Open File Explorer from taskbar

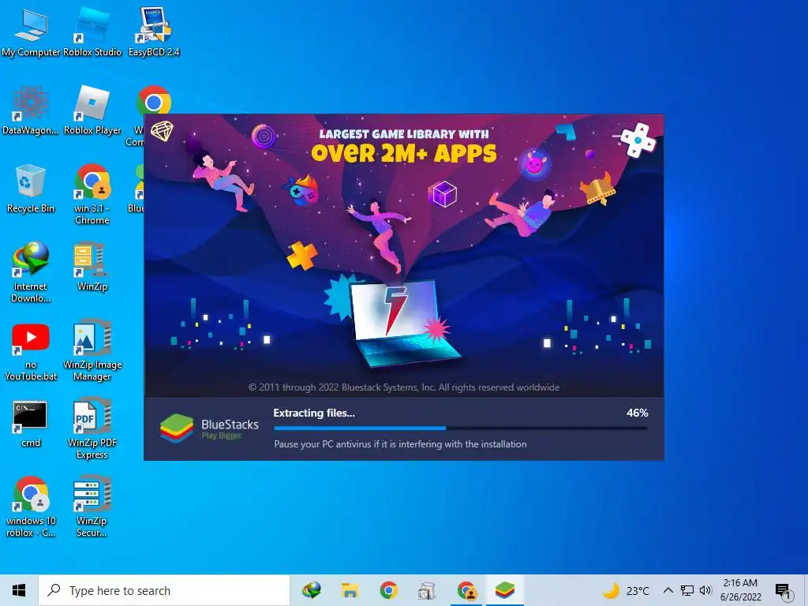[350, 590]
